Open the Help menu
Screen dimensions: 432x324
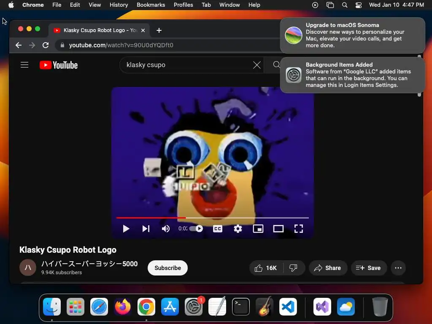coord(254,5)
